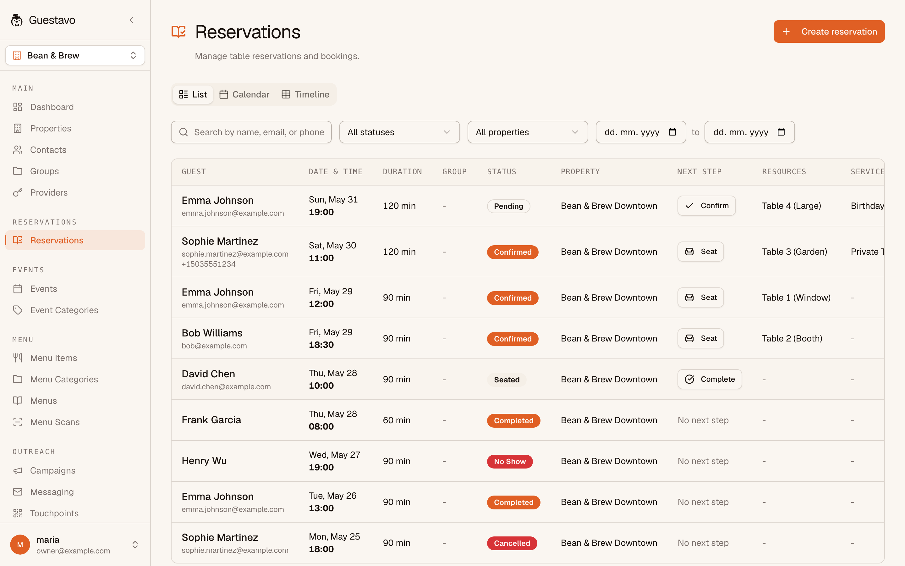Complete David Chen's seated reservation
This screenshot has height=566, width=905.
coord(710,379)
